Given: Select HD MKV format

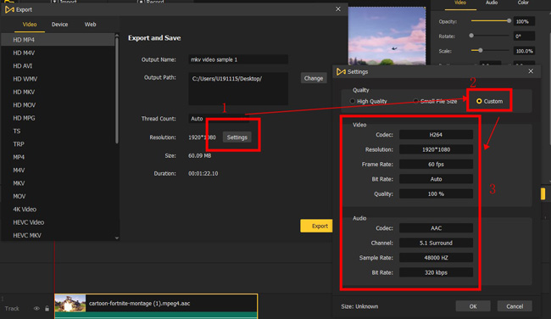Looking at the screenshot, I should coord(58,92).
